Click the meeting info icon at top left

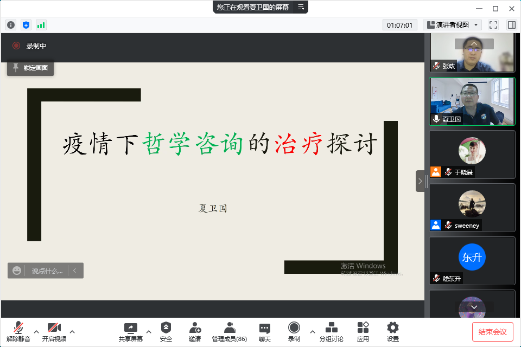pos(11,25)
